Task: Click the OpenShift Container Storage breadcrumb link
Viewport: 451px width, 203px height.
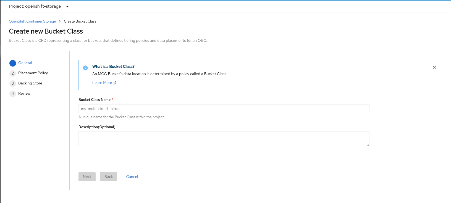Action: pyautogui.click(x=32, y=21)
